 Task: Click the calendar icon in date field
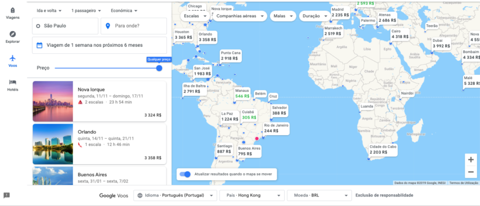pos(39,45)
